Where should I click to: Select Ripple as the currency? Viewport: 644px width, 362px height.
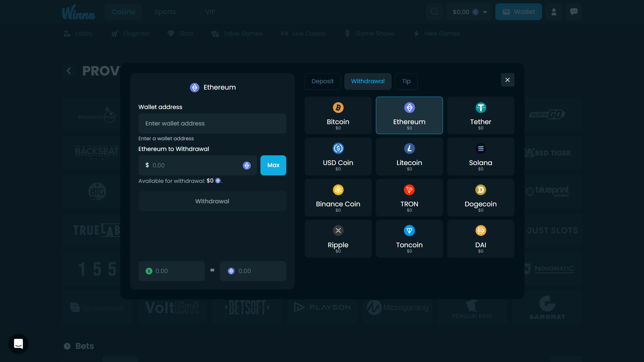pos(338,239)
